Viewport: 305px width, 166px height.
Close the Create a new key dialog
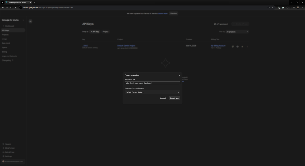coord(179,75)
